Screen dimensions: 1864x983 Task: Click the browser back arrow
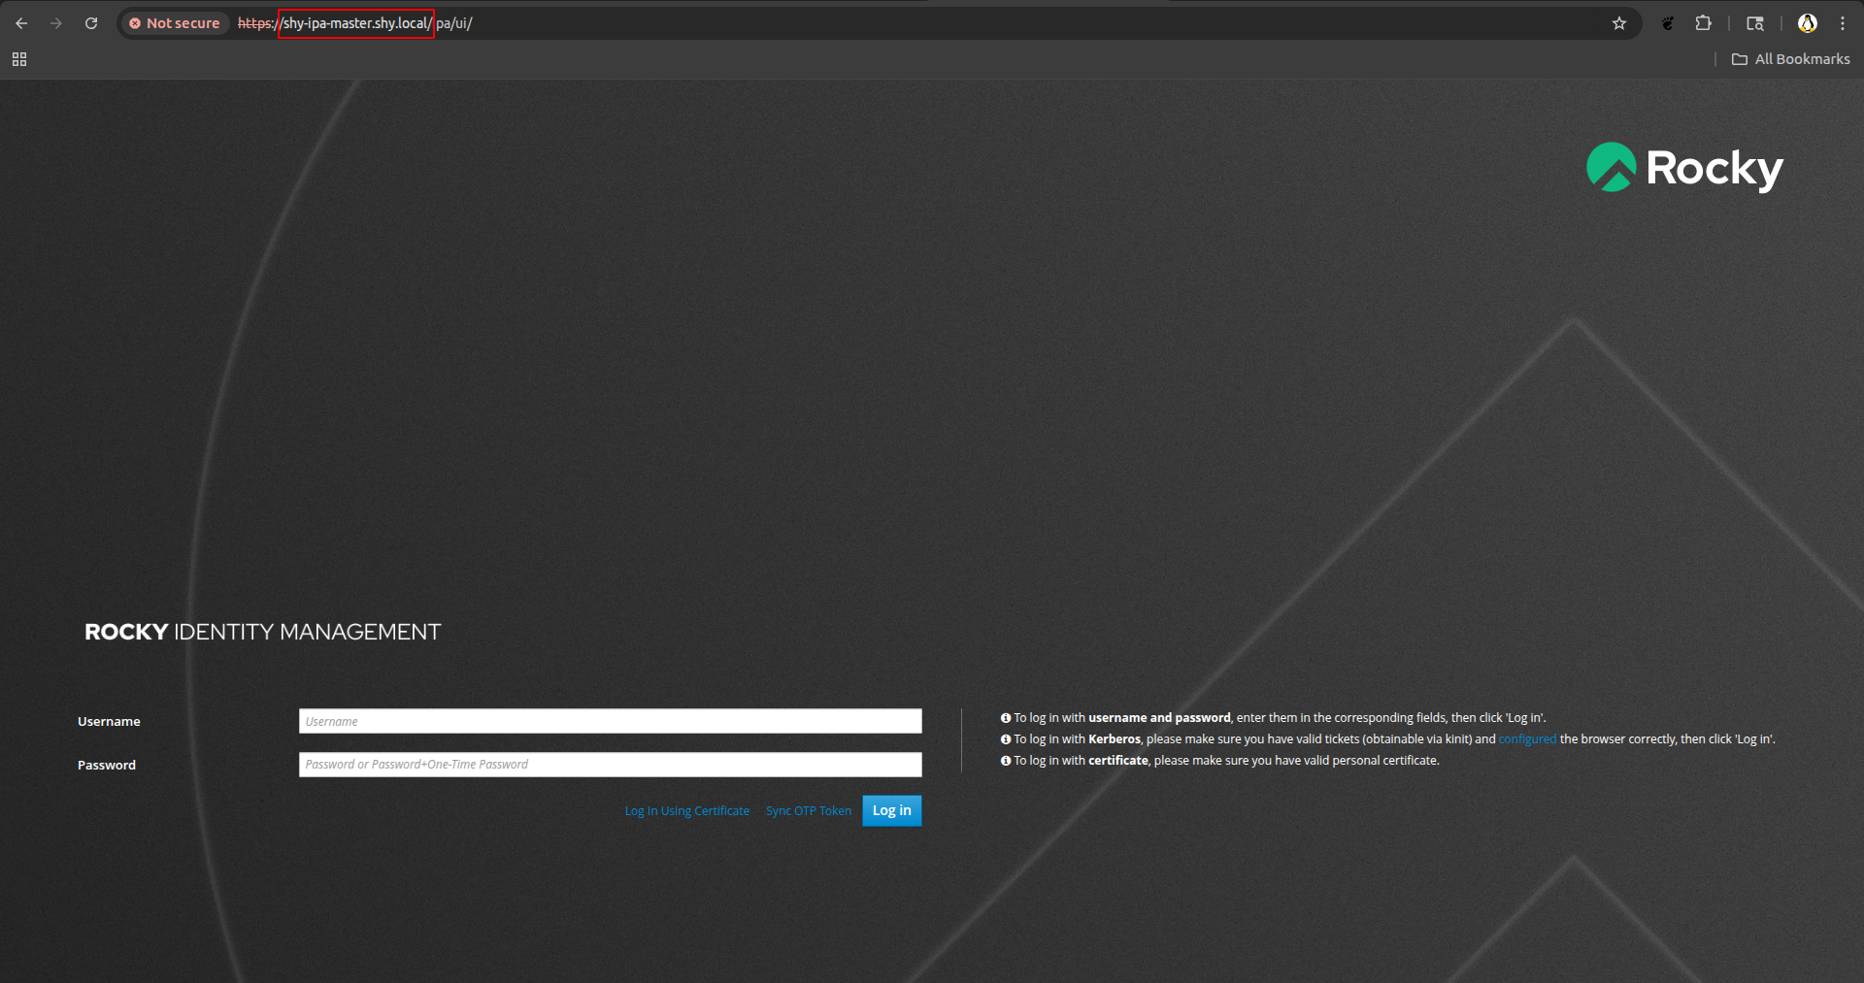coord(21,22)
